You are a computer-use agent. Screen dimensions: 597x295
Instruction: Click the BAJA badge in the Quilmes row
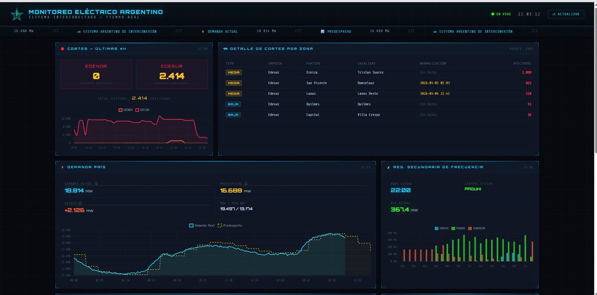233,104
